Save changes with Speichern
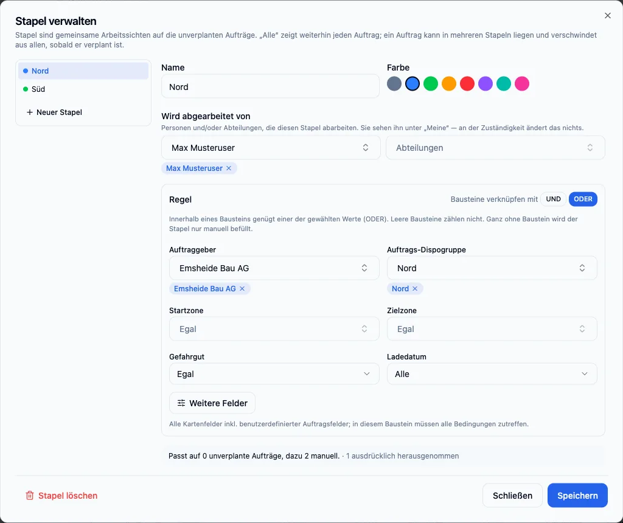 point(577,496)
